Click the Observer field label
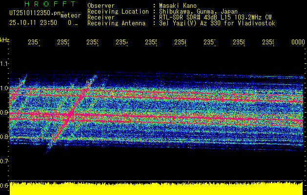This screenshot has height=195, width=307. (x=101, y=5)
